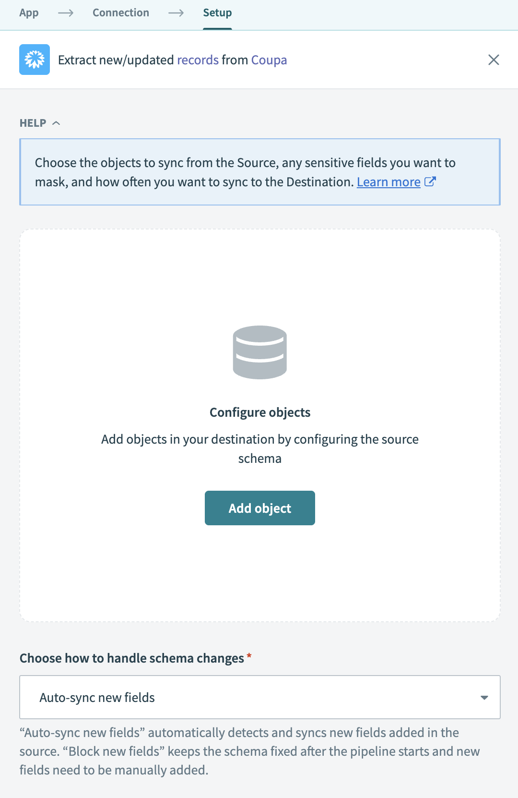Click the 'Coupa' link in the header
The height and width of the screenshot is (798, 518).
coord(269,60)
